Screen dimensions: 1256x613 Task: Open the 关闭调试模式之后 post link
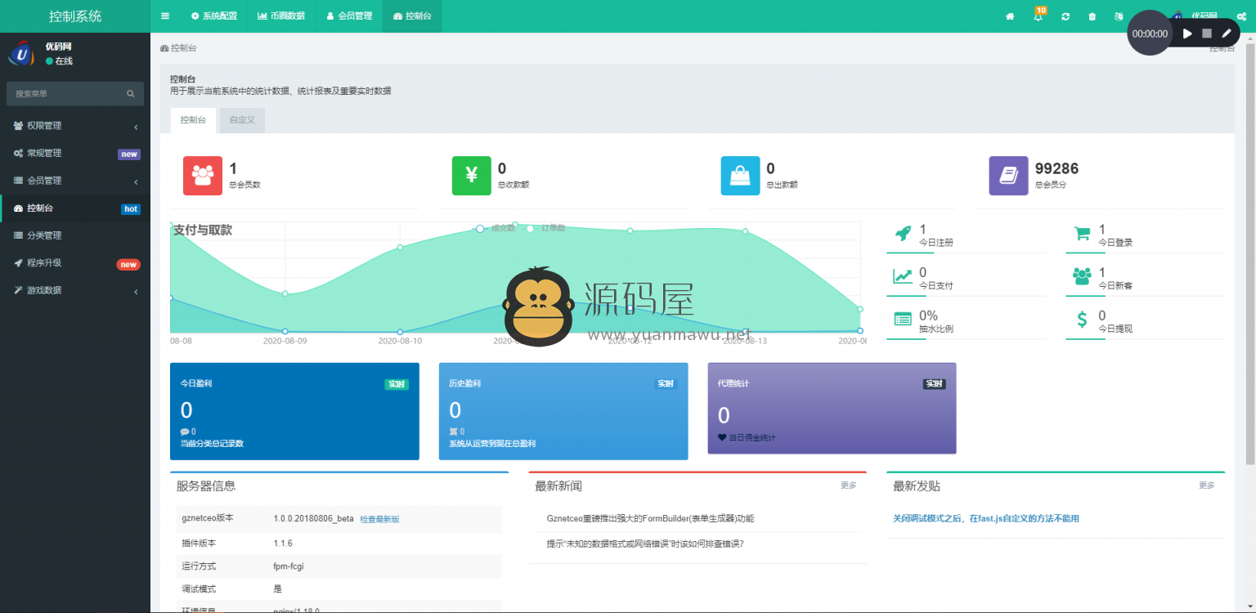click(x=986, y=518)
